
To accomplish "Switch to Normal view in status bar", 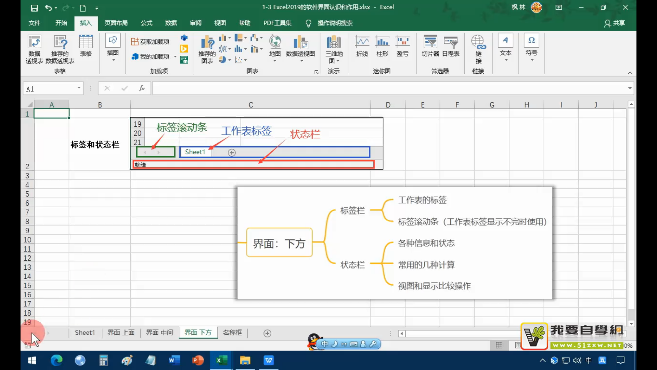I will pyautogui.click(x=499, y=345).
